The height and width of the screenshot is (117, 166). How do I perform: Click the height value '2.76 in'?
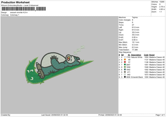click(x=162, y=7)
